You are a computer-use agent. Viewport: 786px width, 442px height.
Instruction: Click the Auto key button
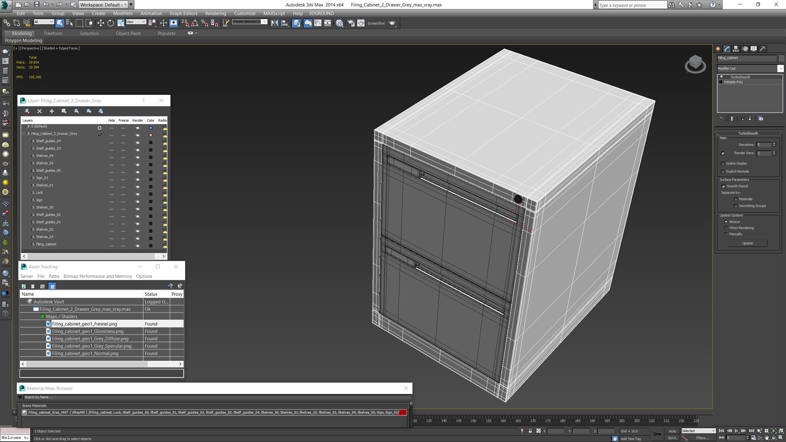[x=673, y=431]
